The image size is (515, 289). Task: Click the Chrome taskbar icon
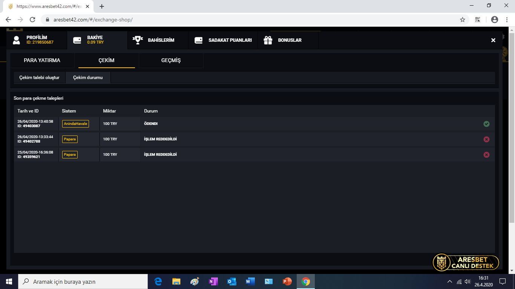click(305, 281)
